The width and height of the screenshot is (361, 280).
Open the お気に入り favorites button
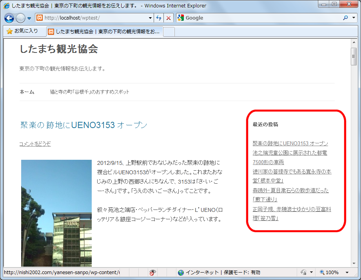click(x=22, y=31)
